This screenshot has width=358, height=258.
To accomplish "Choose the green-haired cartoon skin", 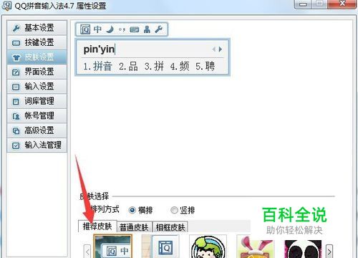I will (208, 246).
